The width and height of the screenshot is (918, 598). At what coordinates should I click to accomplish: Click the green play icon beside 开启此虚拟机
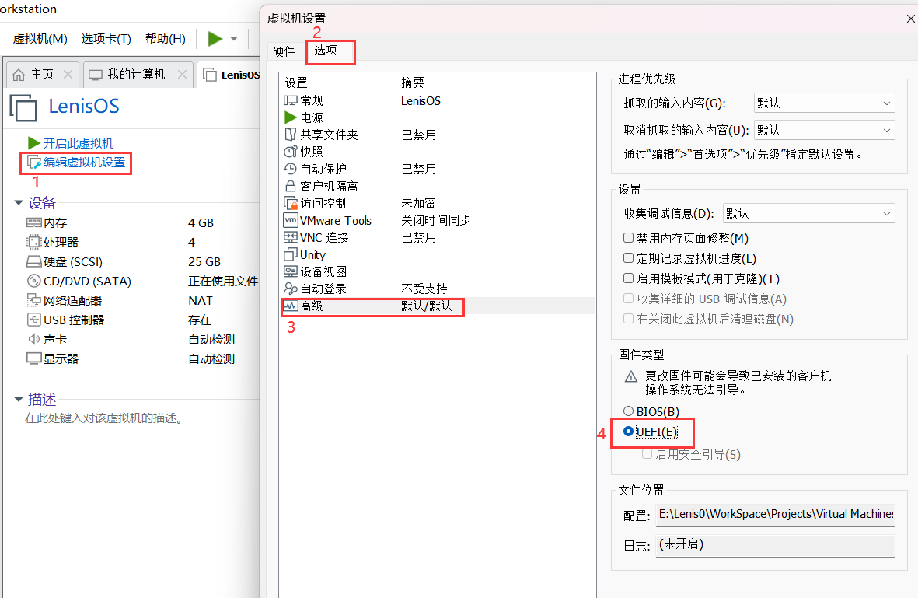click(x=34, y=143)
